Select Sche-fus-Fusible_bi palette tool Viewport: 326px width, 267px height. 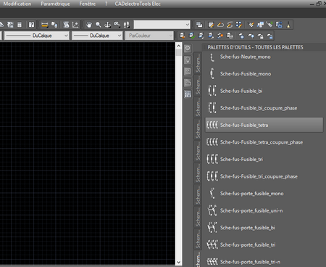pyautogui.click(x=264, y=91)
